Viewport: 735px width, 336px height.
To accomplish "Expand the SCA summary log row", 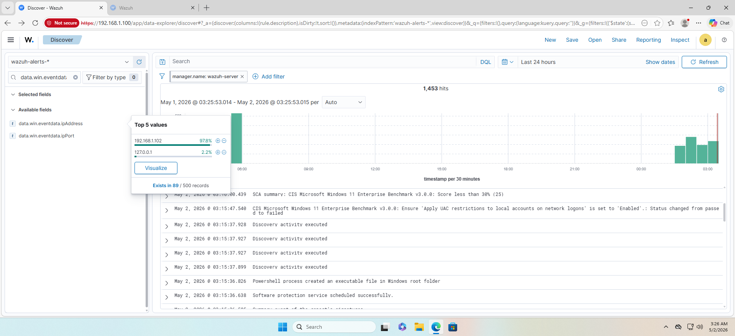I will pyautogui.click(x=167, y=196).
